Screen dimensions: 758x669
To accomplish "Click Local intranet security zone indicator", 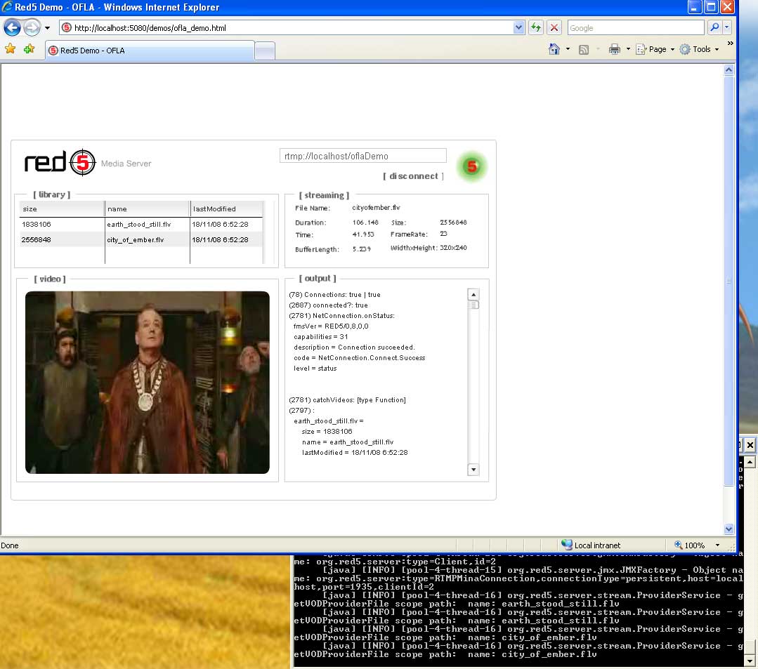I will [591, 545].
